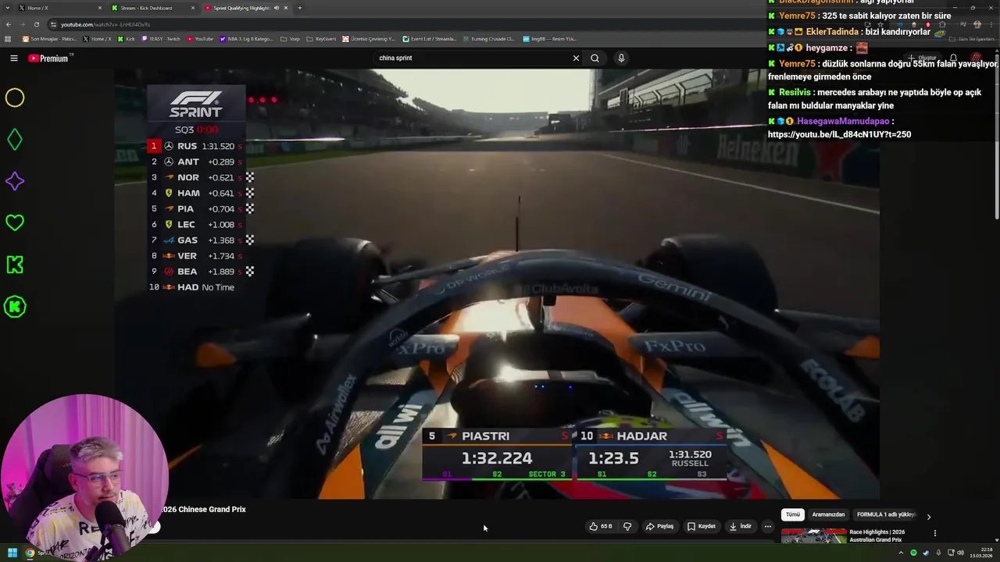
Task: Like the video showing 65 B
Action: point(601,526)
